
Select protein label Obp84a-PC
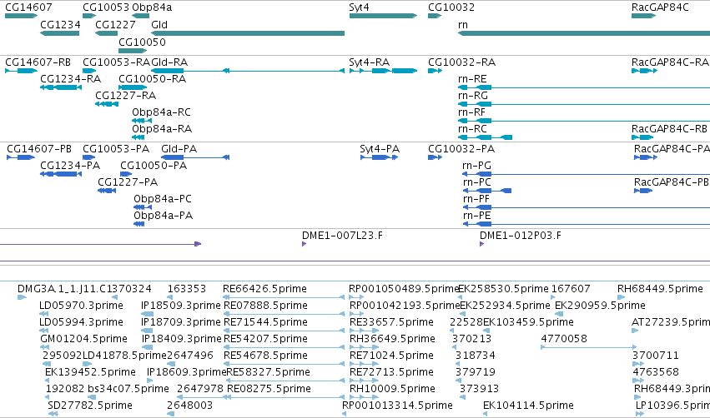click(x=163, y=199)
